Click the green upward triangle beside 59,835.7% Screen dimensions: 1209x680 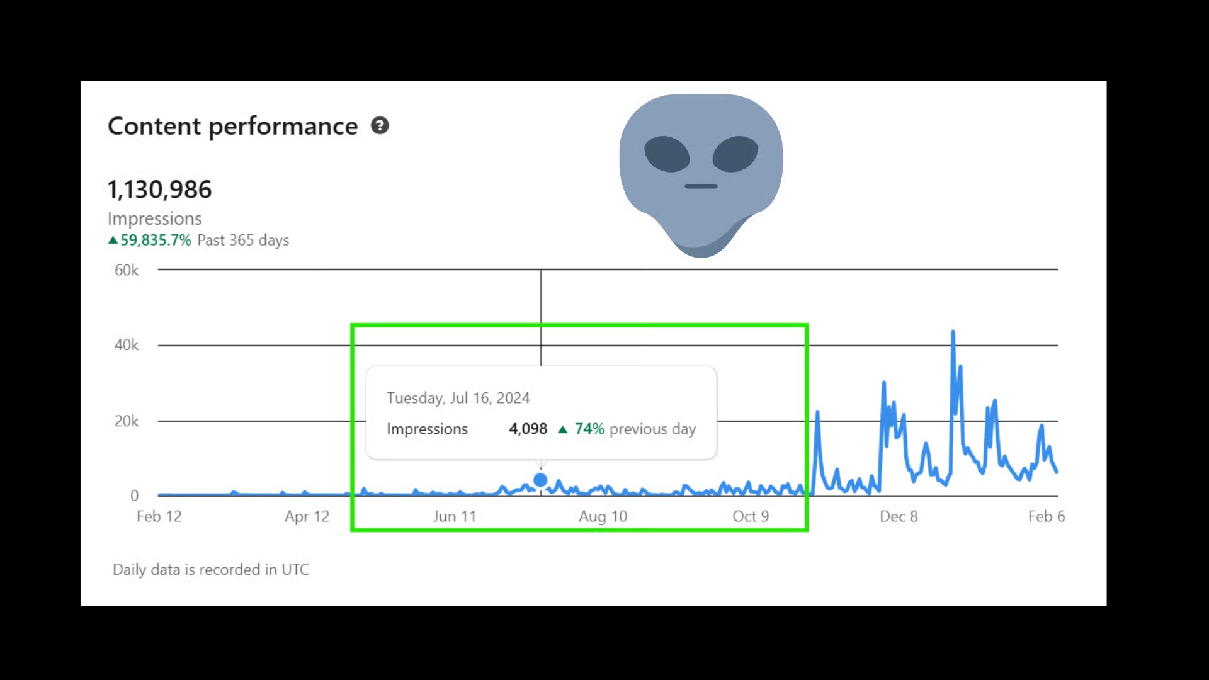click(113, 240)
